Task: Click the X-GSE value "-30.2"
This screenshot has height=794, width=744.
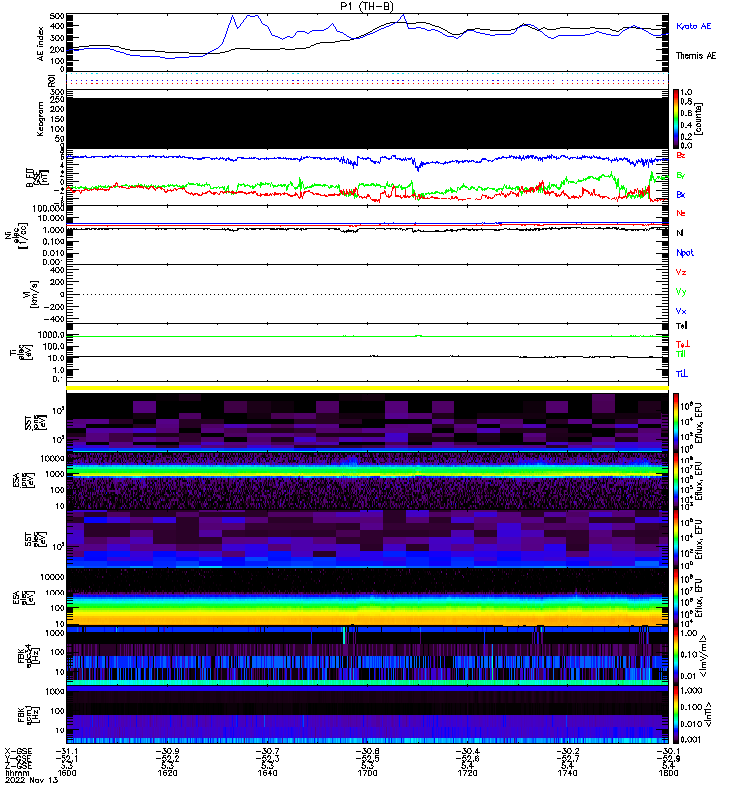Action: (567, 751)
